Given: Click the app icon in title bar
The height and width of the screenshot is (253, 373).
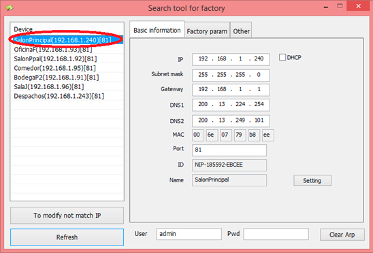Looking at the screenshot, I should (10, 8).
